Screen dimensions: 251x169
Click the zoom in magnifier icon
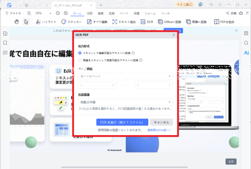(x=66, y=13)
